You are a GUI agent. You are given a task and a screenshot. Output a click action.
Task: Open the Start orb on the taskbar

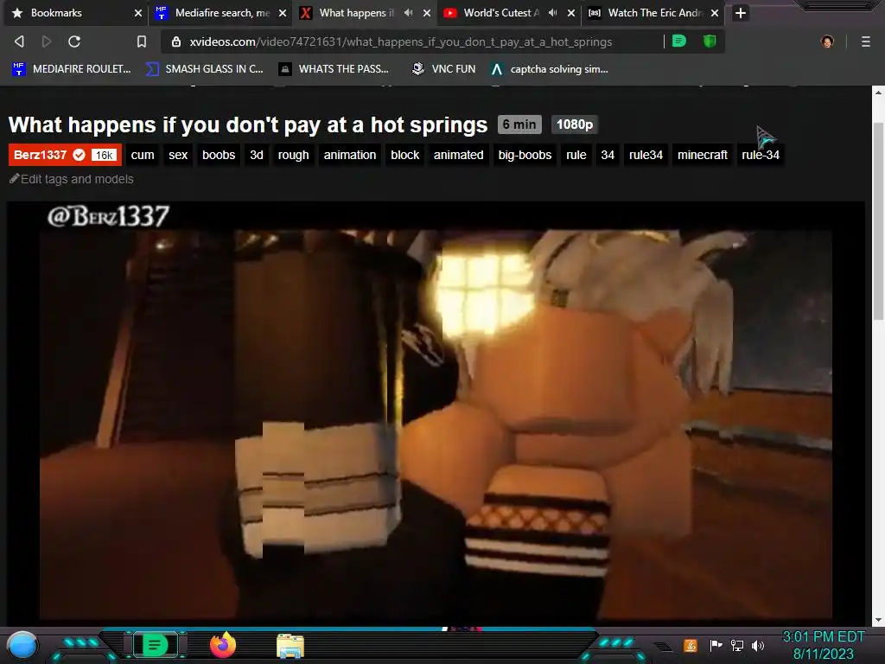pos(22,645)
